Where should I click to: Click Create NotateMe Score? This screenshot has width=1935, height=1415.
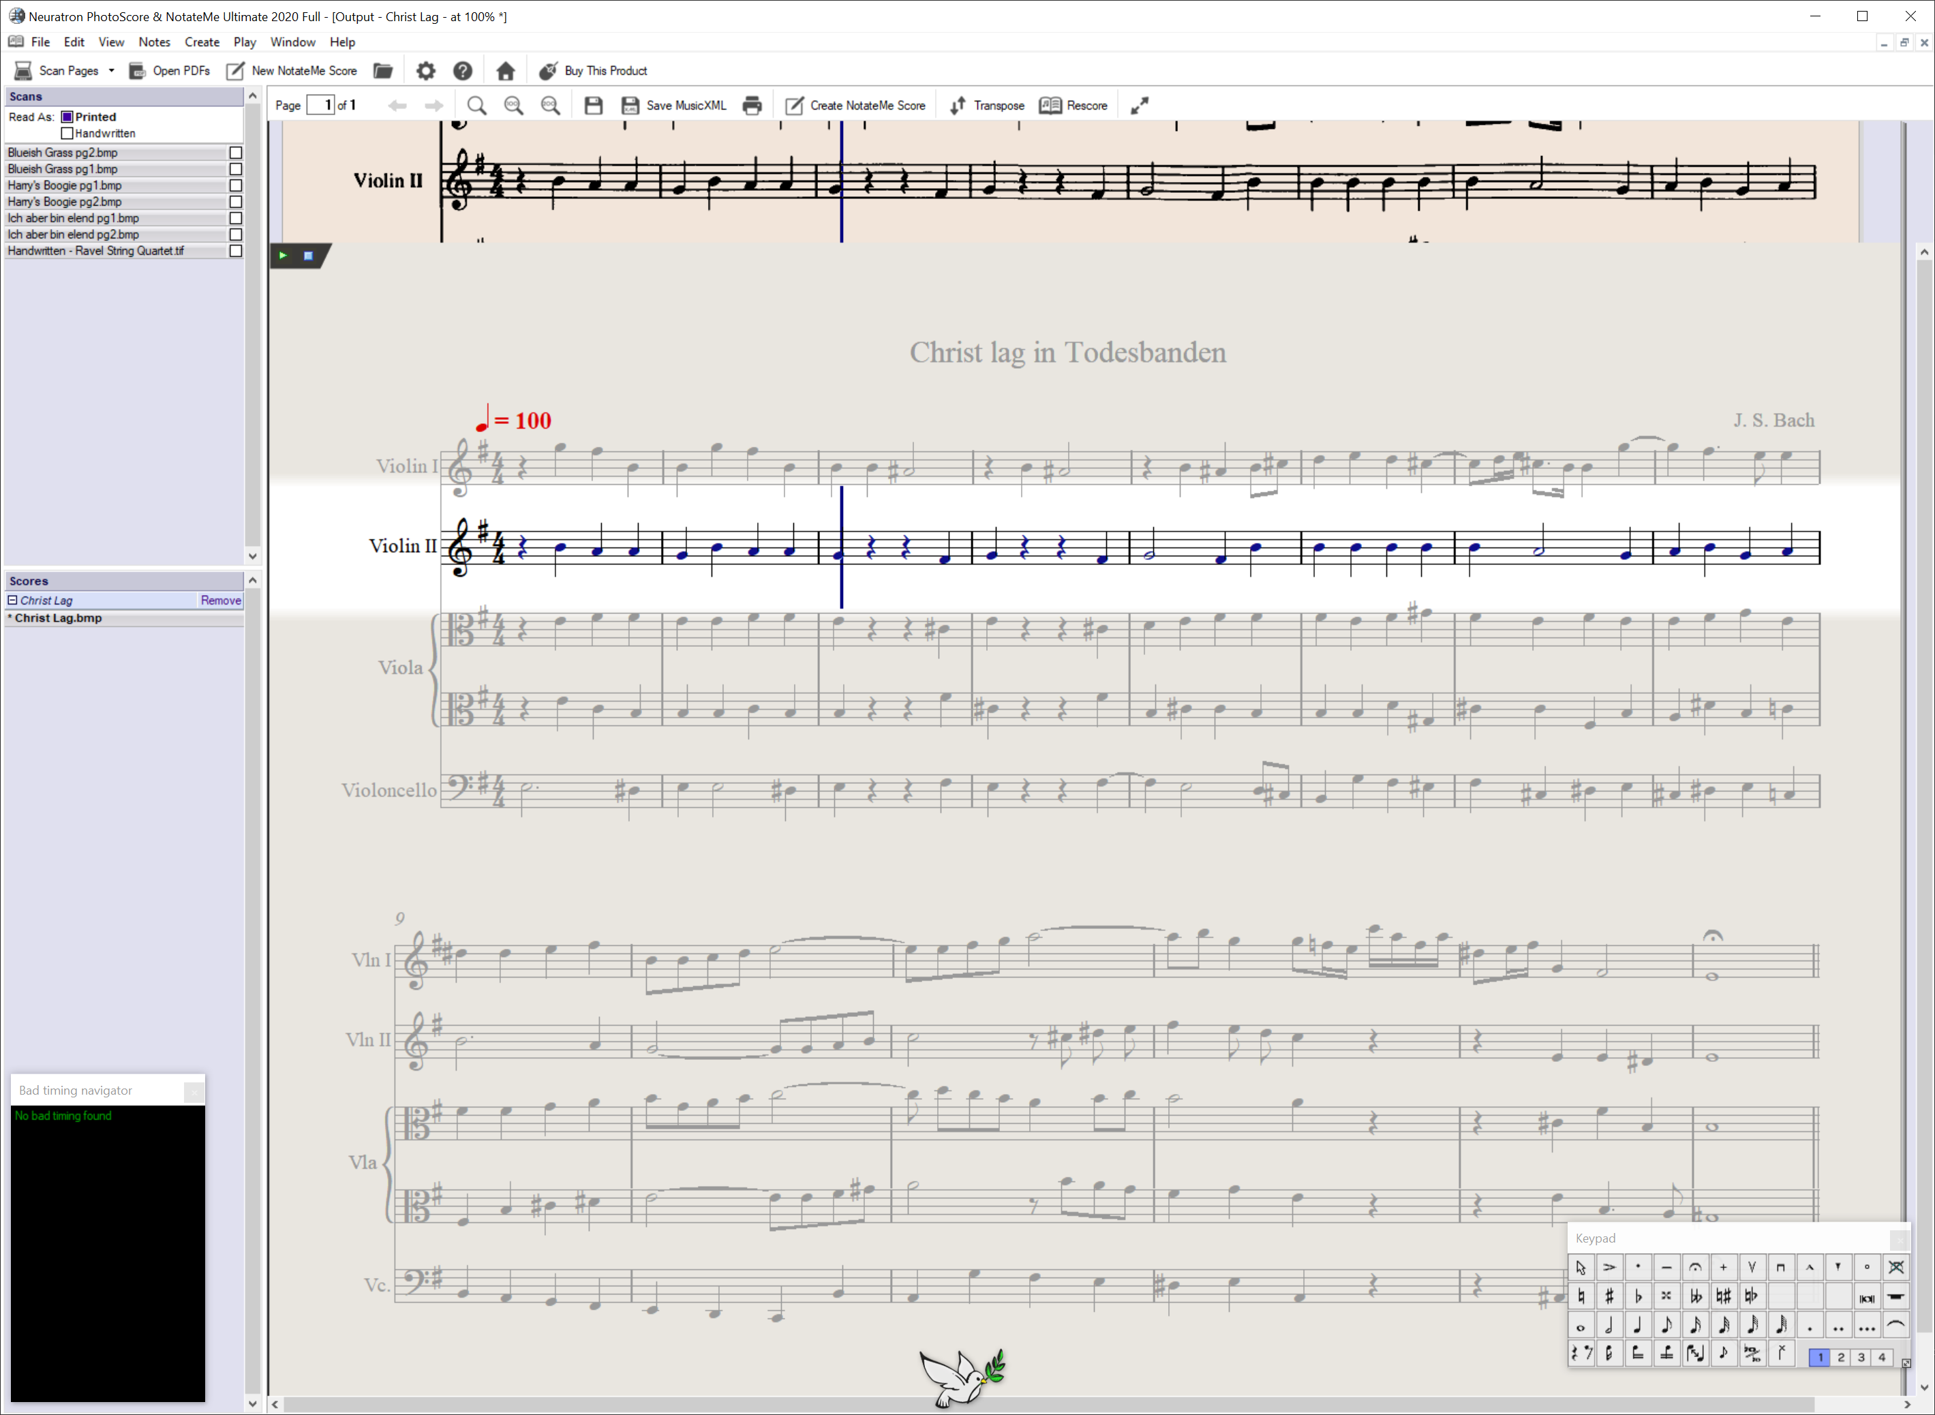855,106
